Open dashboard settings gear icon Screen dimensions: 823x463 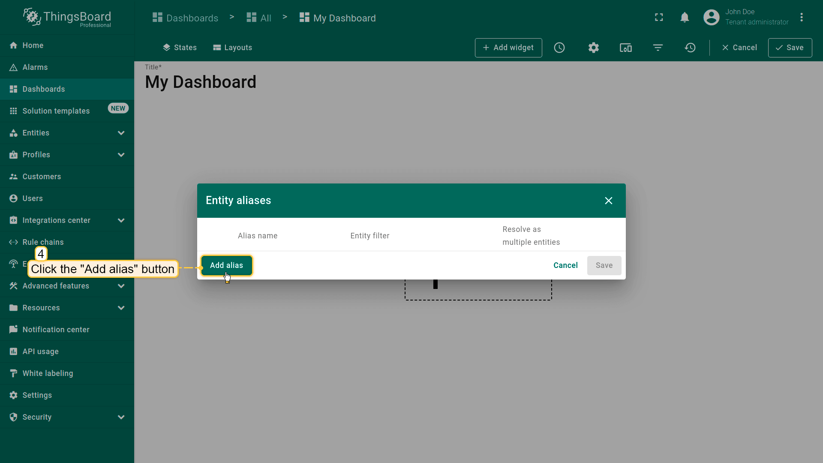[x=593, y=48]
